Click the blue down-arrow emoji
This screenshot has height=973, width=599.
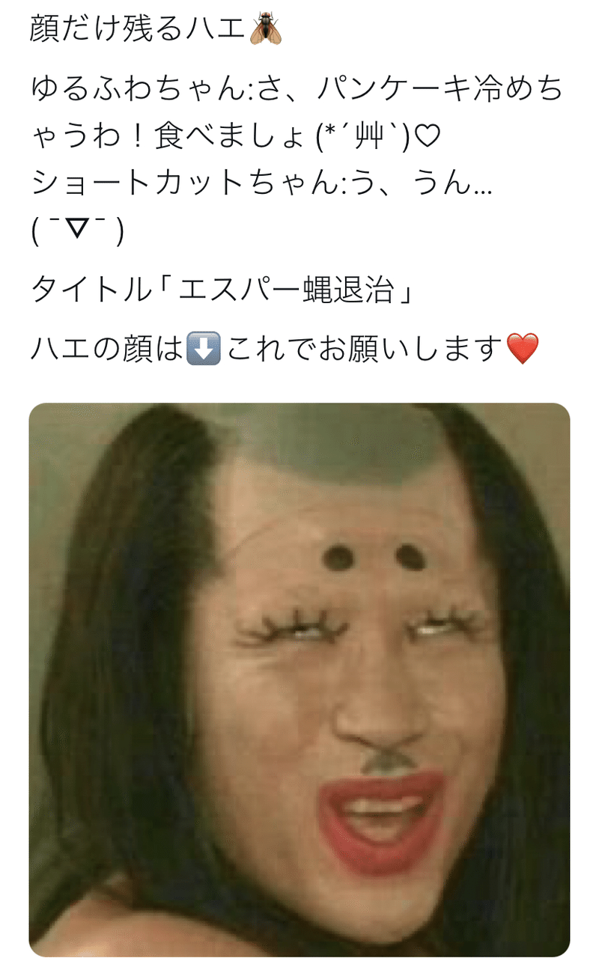click(x=203, y=348)
